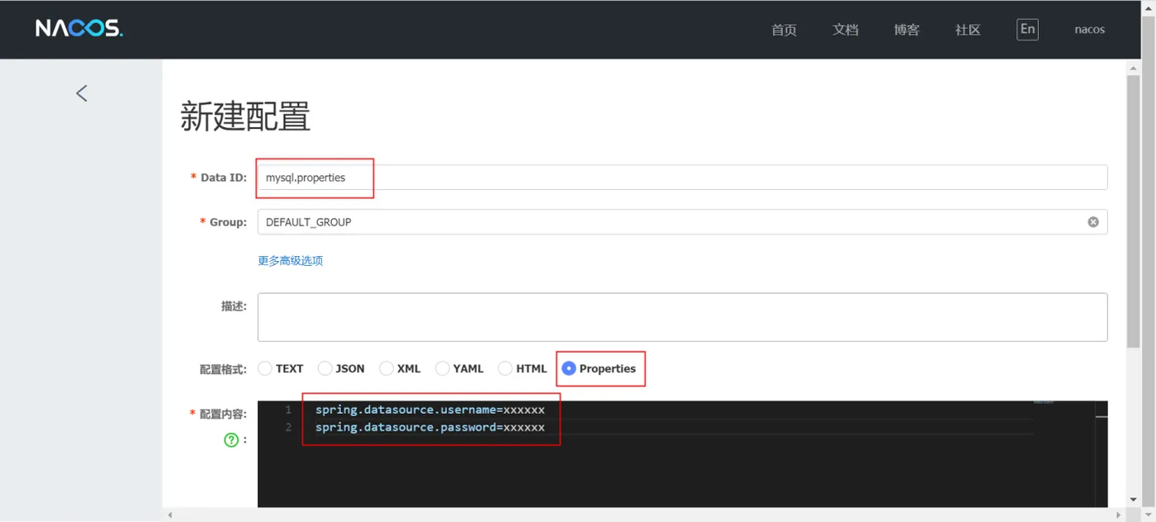Select the Properties format radio button
1156x522 pixels.
coord(569,368)
